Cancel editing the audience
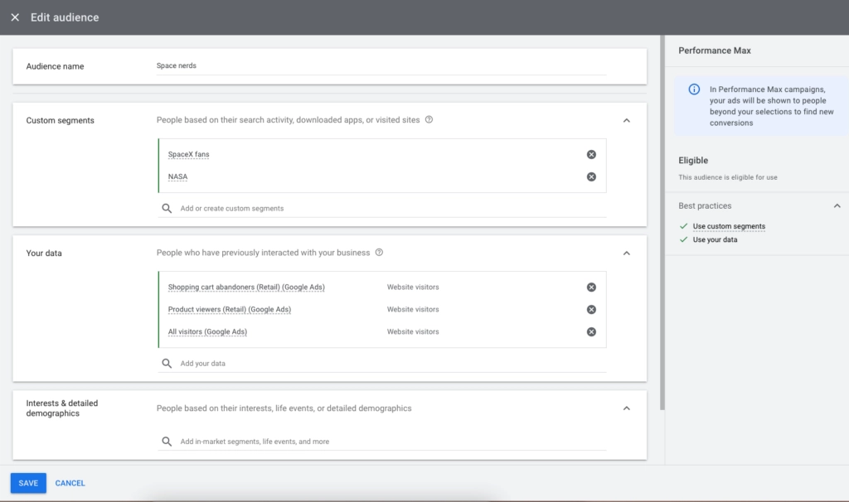The height and width of the screenshot is (502, 849). click(x=70, y=483)
